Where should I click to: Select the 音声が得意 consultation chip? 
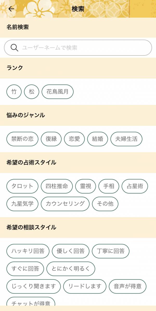tap(127, 286)
